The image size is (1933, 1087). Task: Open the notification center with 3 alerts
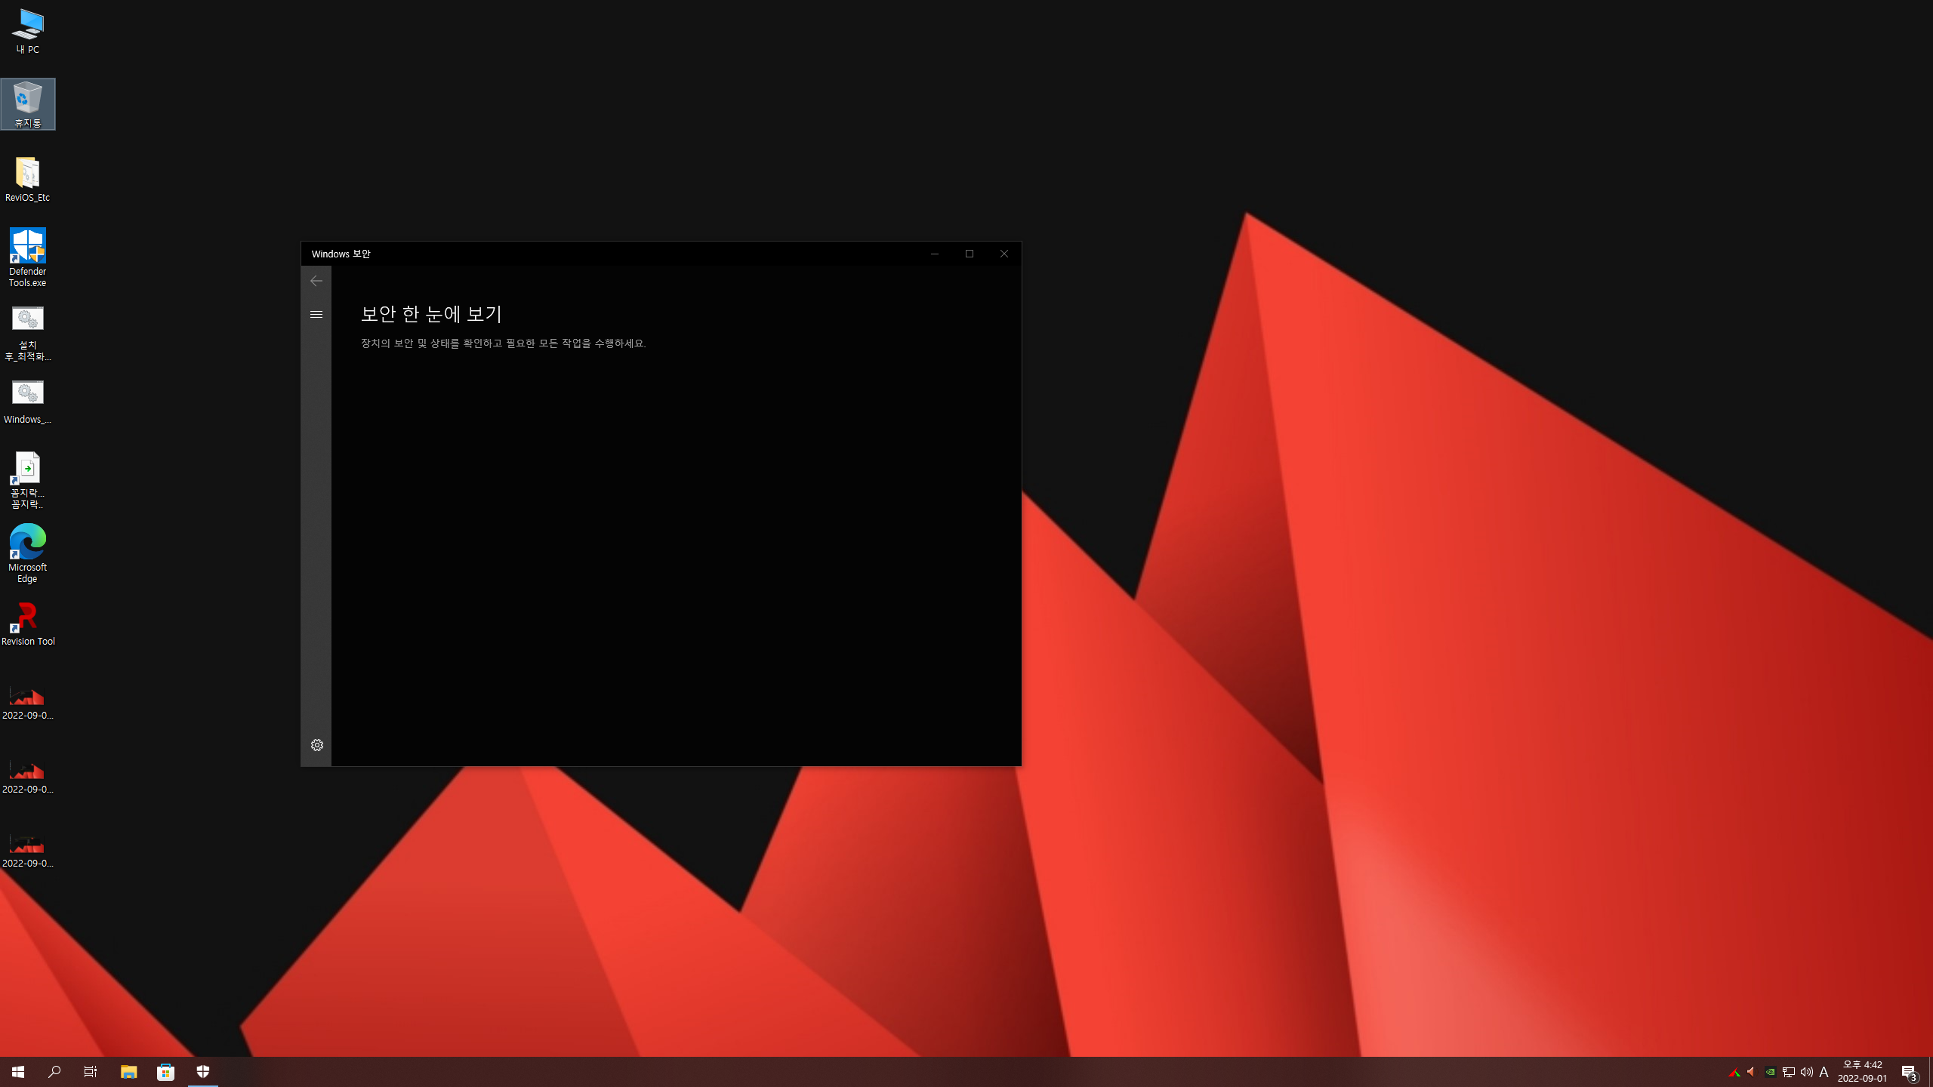click(1909, 1072)
